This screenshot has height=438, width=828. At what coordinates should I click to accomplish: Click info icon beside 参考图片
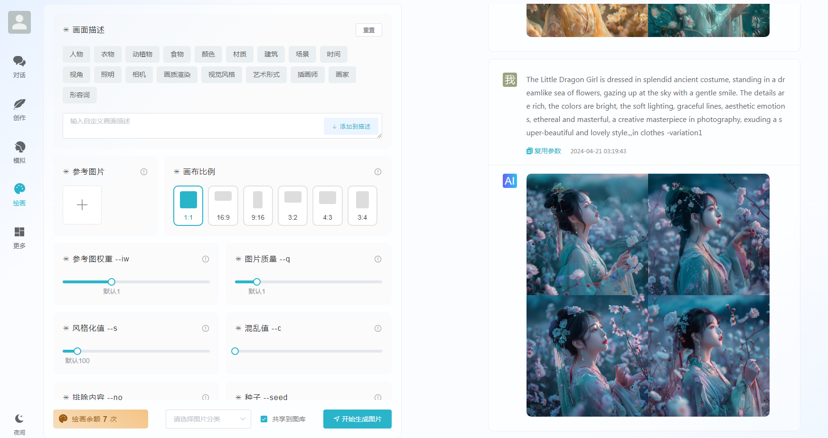coord(144,172)
